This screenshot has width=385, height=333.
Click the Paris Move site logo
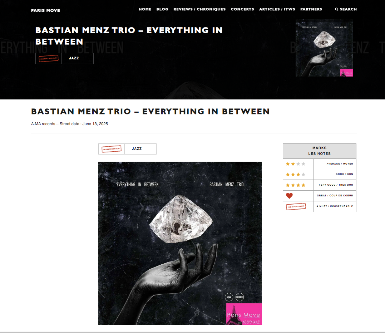pyautogui.click(x=45, y=10)
